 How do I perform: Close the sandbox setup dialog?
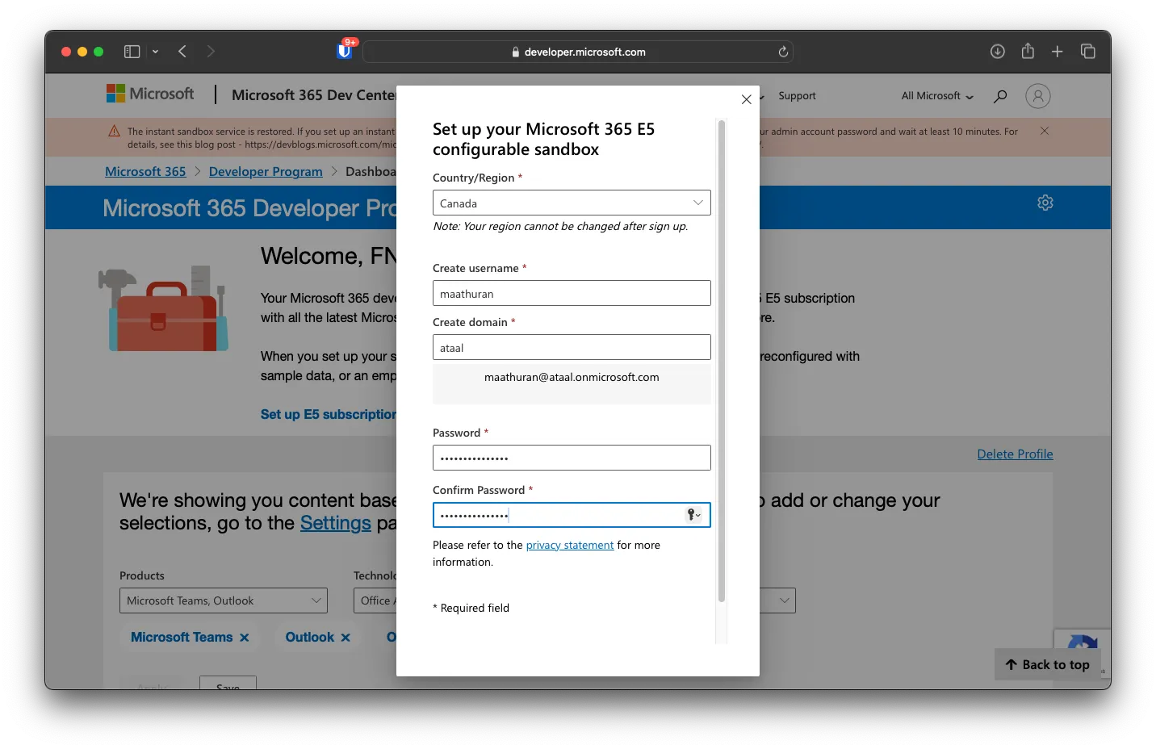tap(746, 99)
